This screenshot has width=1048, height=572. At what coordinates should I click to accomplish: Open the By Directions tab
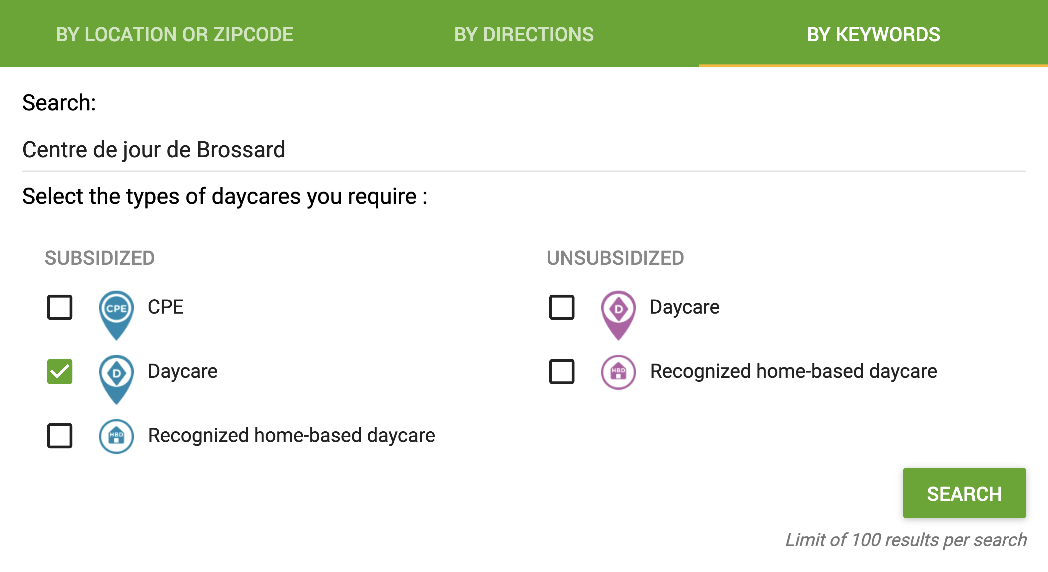click(524, 34)
